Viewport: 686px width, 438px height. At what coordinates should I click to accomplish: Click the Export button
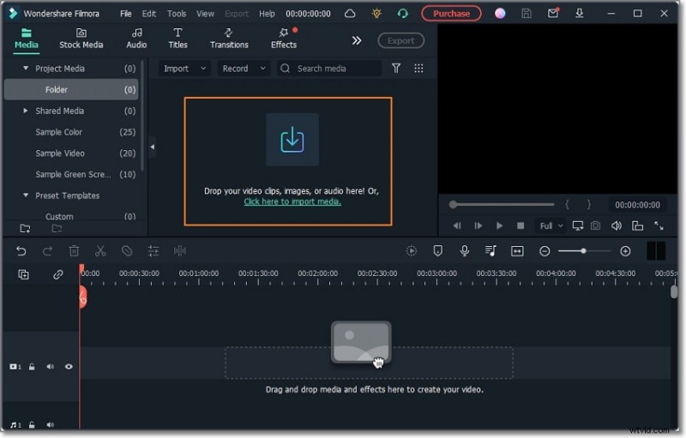click(400, 40)
